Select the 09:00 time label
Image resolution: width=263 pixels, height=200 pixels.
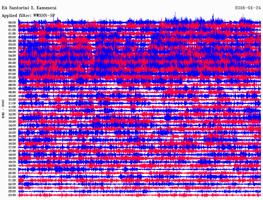pyautogui.click(x=12, y=89)
